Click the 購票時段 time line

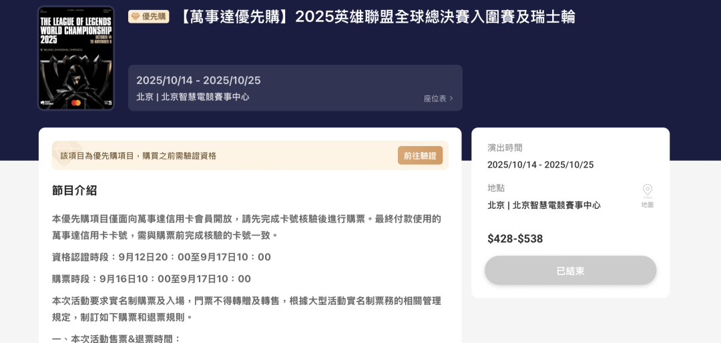[152, 279]
